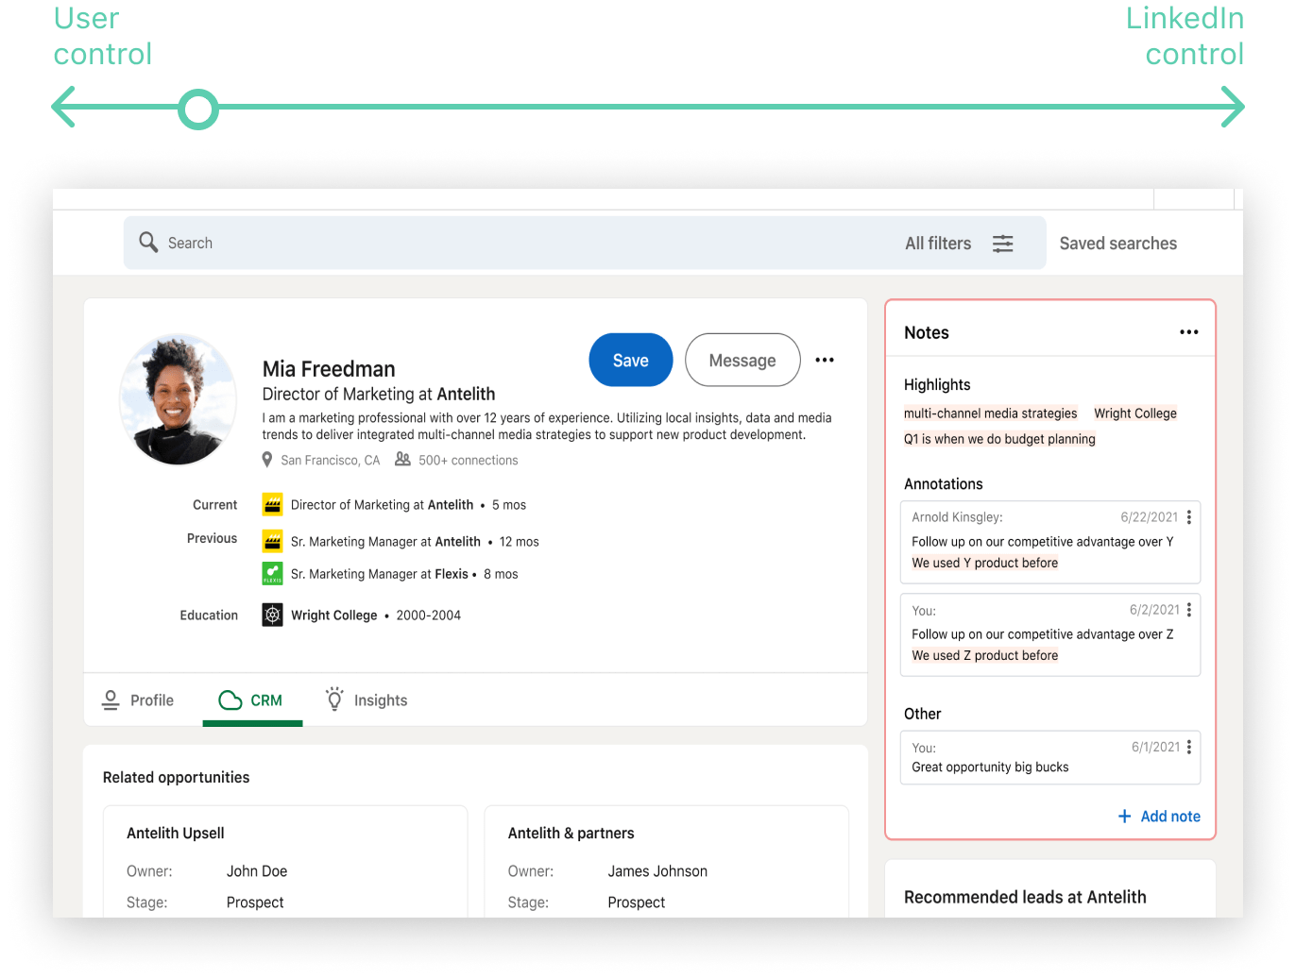Click owner name 'John Doe'

(257, 871)
